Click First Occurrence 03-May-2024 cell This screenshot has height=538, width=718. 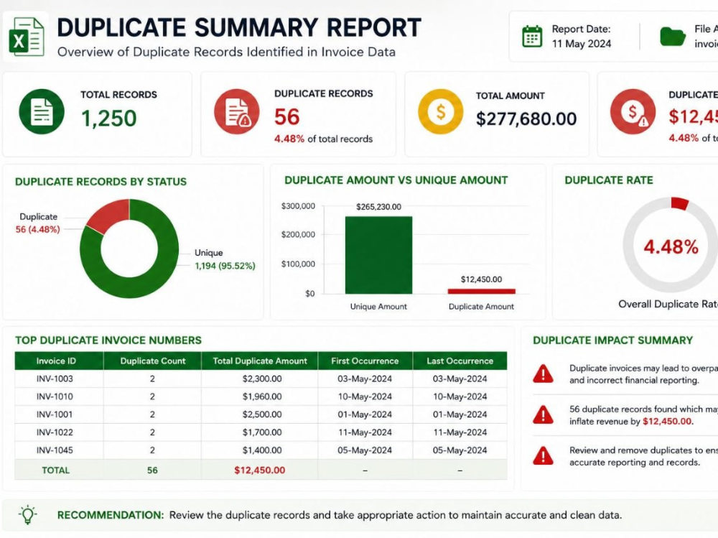(365, 379)
